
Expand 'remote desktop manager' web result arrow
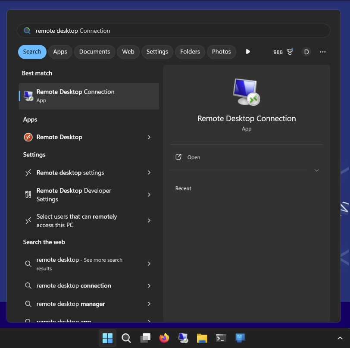149,304
